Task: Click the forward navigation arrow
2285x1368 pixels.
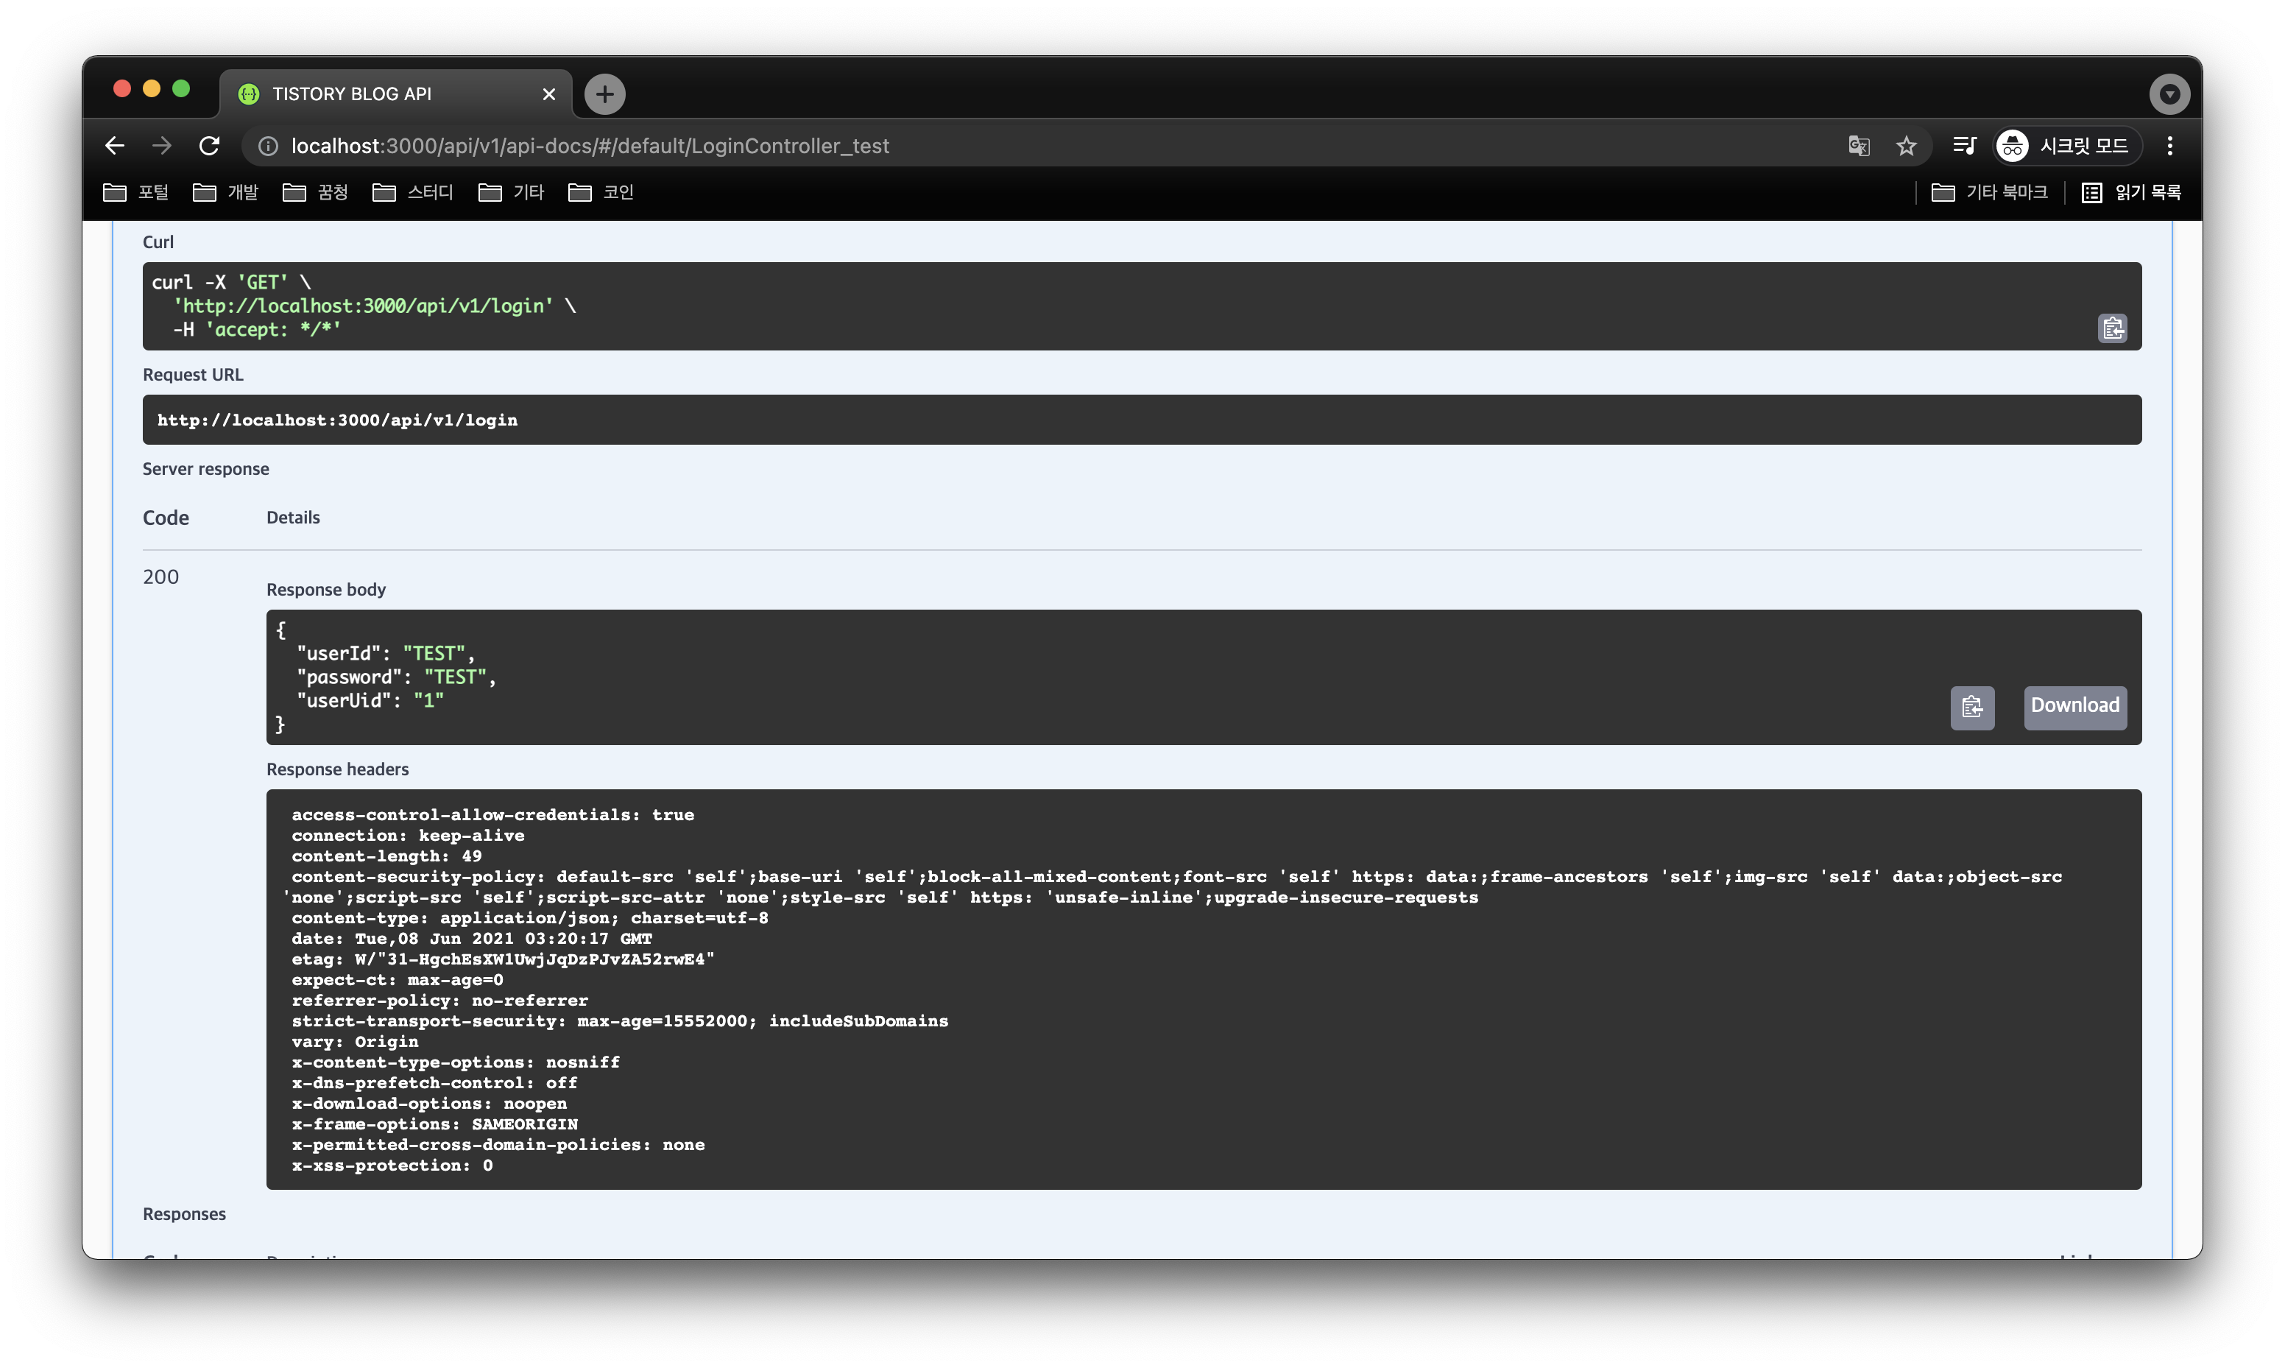Action: click(x=162, y=146)
